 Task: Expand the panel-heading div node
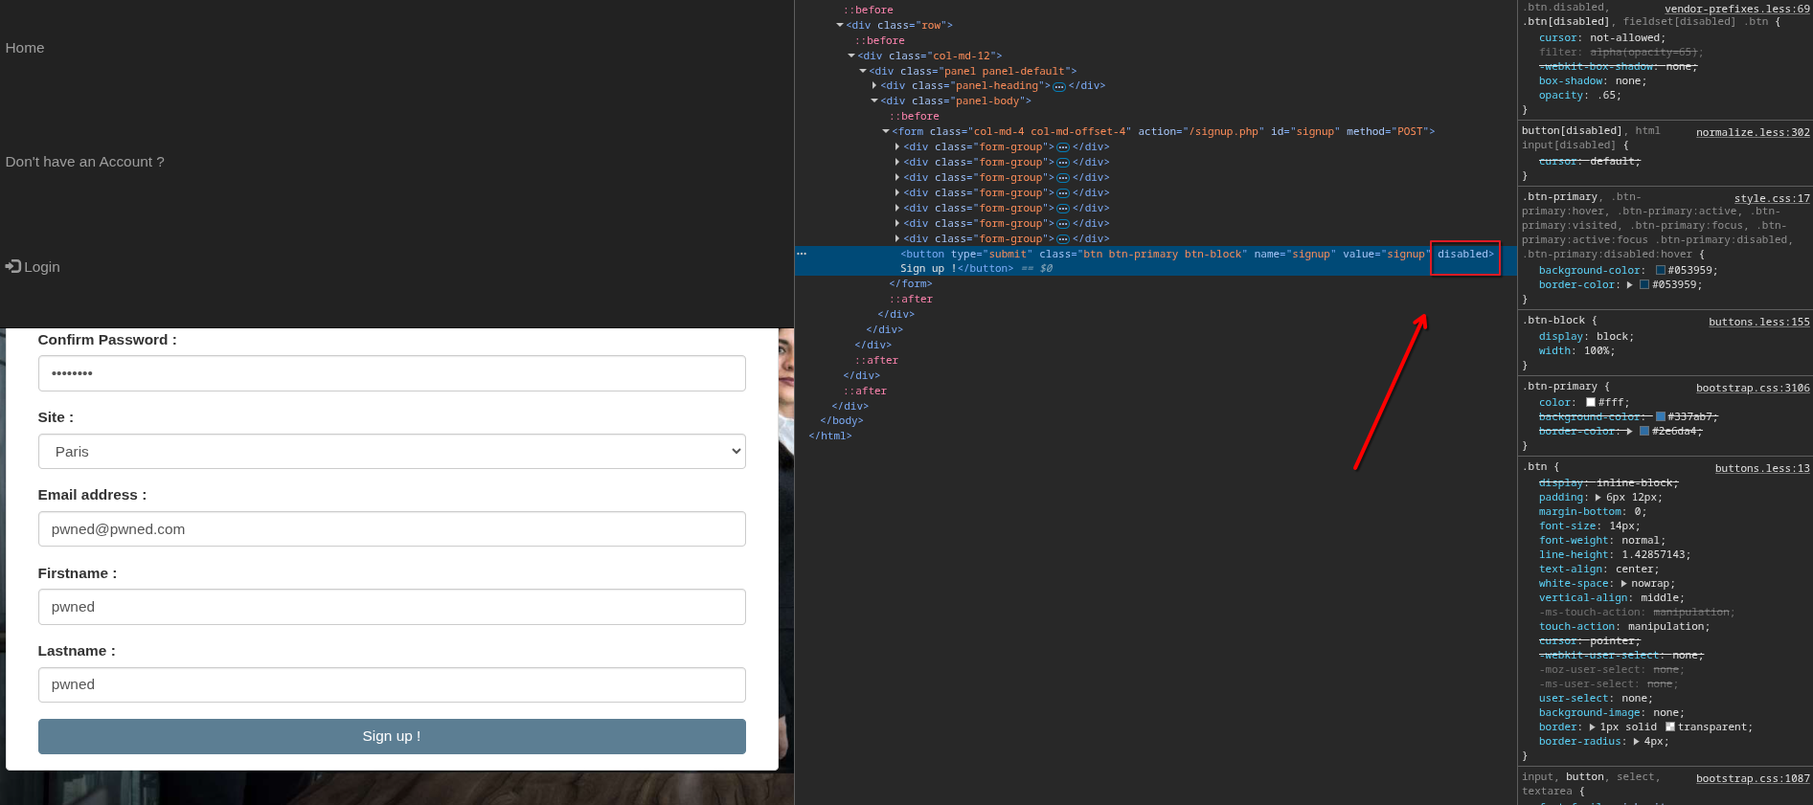click(x=874, y=86)
